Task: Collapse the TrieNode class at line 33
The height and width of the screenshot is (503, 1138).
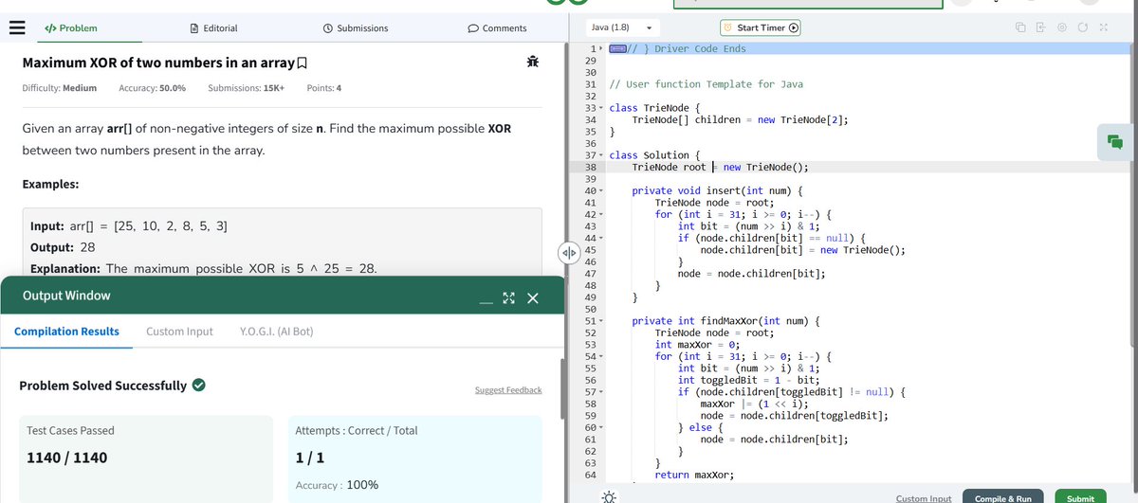Action: click(x=601, y=108)
